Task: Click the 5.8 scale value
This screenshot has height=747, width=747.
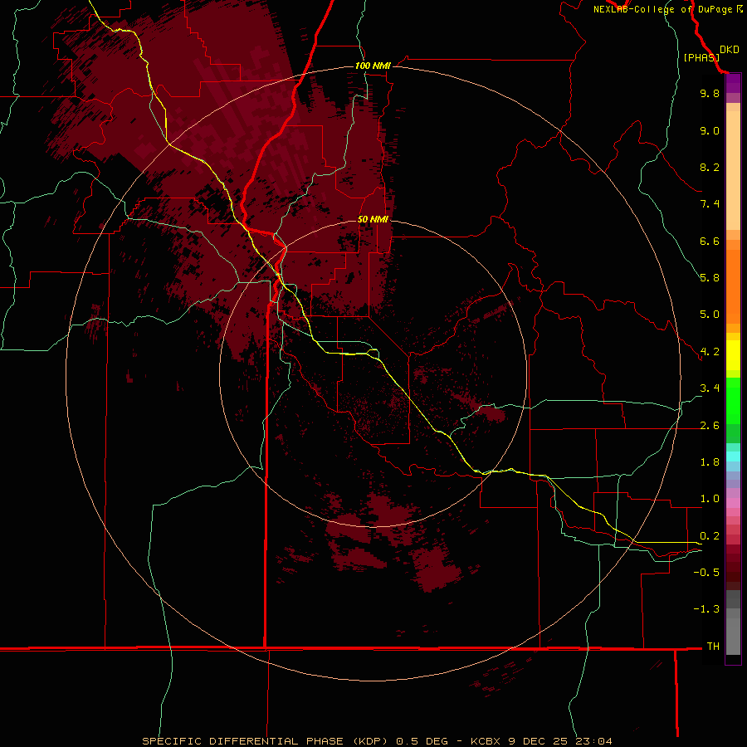Action: 710,278
